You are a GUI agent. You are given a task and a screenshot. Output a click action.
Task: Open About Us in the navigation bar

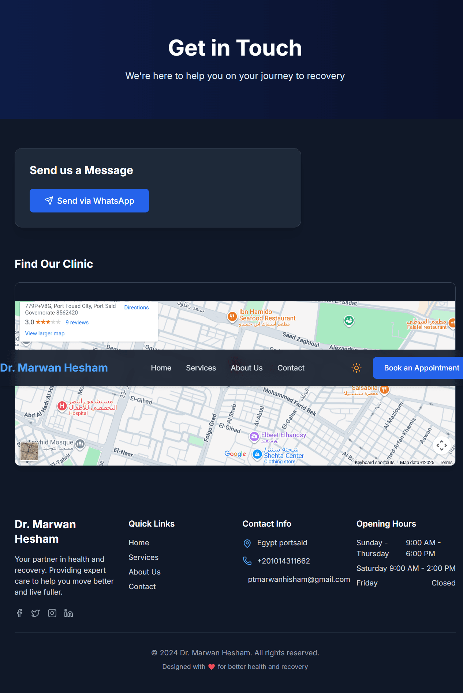[x=247, y=368]
